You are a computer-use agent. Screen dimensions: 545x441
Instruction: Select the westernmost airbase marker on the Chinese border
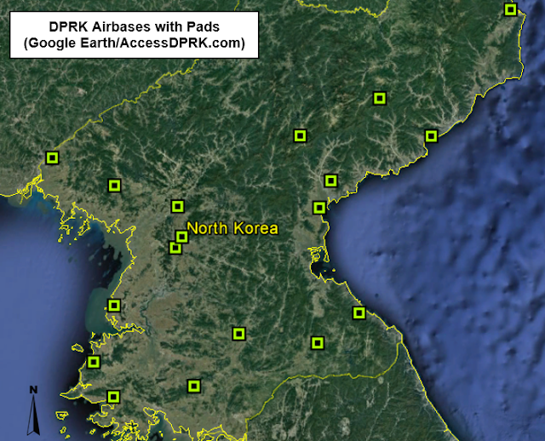click(x=52, y=157)
